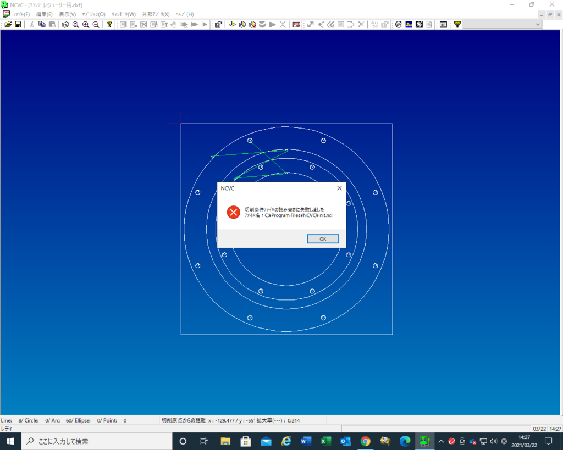Click the layers stack icon in toolbar
The height and width of the screenshot is (450, 563).
(65, 25)
